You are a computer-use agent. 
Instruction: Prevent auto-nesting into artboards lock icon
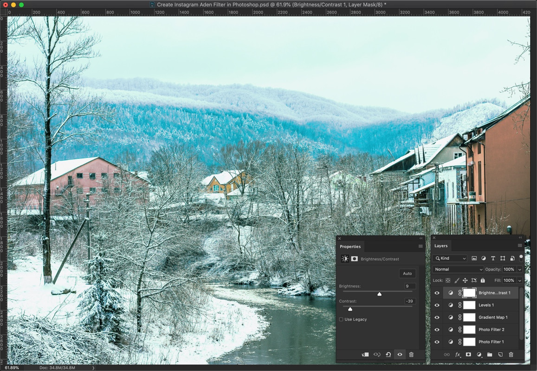tap(474, 280)
